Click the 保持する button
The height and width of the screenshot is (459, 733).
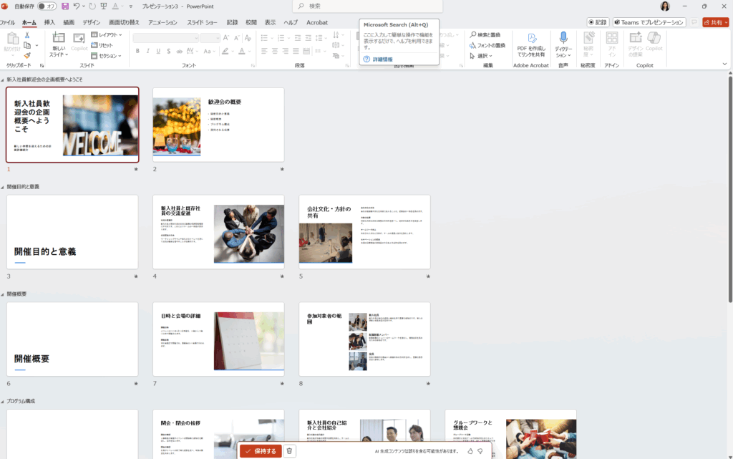click(x=260, y=451)
